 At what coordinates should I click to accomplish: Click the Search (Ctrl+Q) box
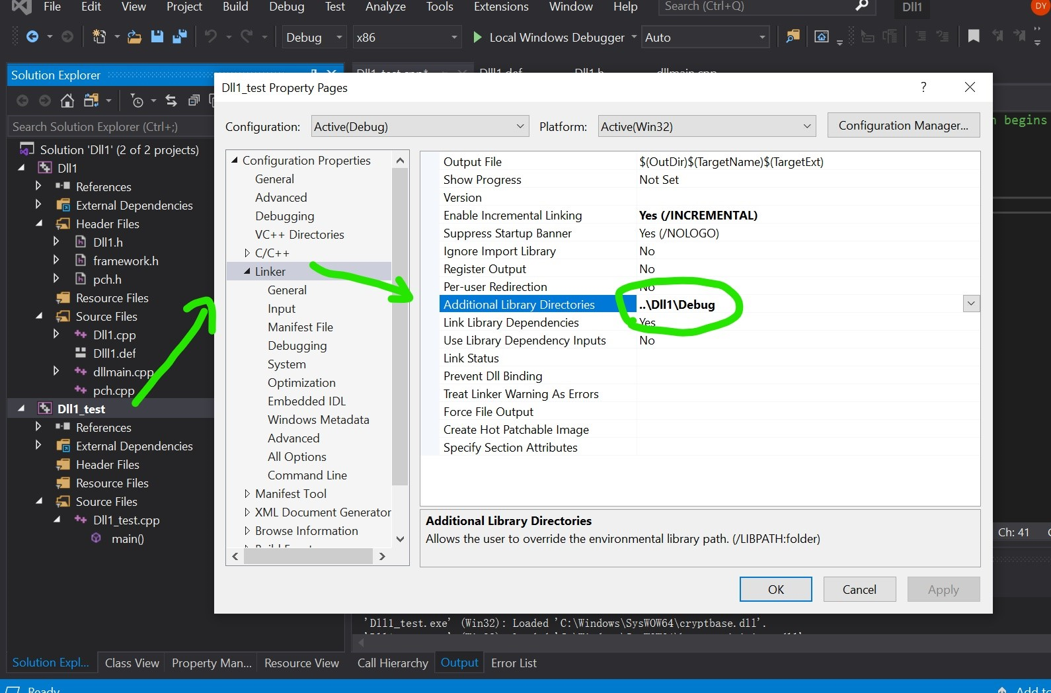click(x=765, y=7)
